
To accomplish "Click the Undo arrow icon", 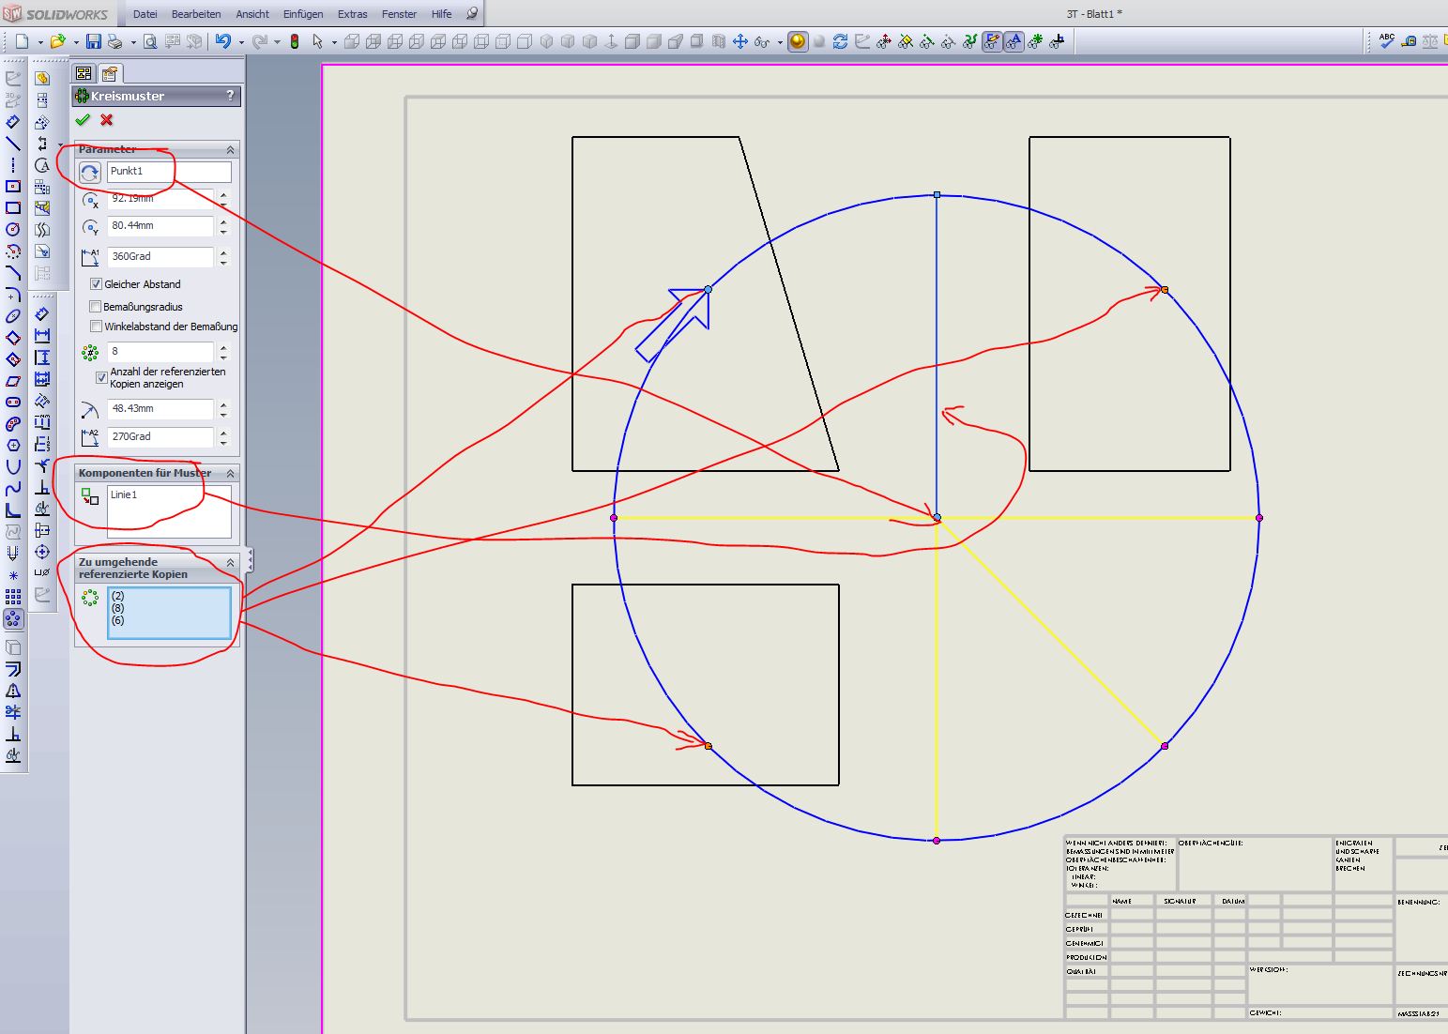I will [x=222, y=41].
